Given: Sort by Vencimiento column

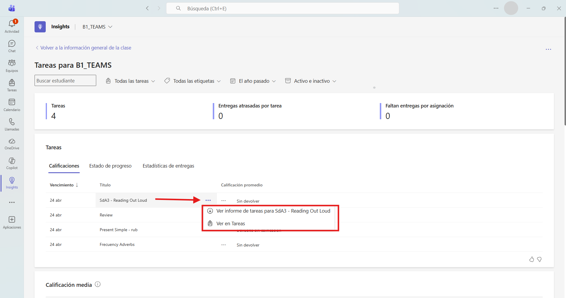Looking at the screenshot, I should pyautogui.click(x=64, y=185).
